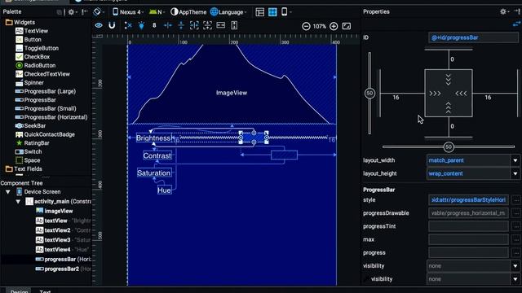
Task: Switch to design view mode icon
Action: click(259, 12)
